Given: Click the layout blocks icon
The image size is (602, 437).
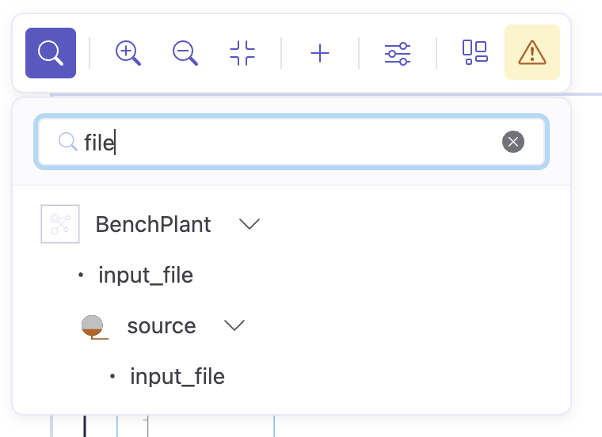Looking at the screenshot, I should pos(474,52).
